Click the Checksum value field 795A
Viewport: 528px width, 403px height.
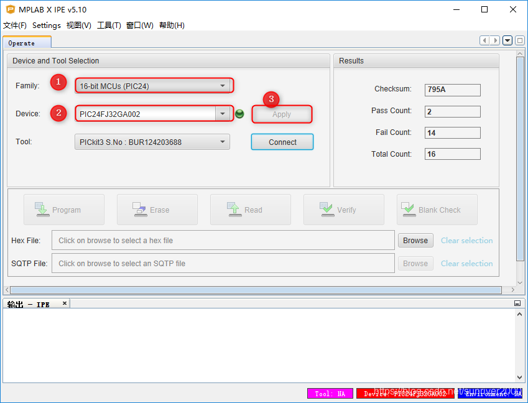(453, 90)
